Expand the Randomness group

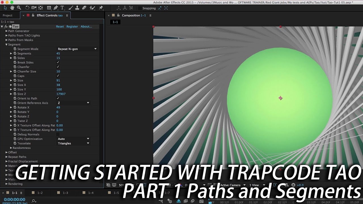[11, 148]
